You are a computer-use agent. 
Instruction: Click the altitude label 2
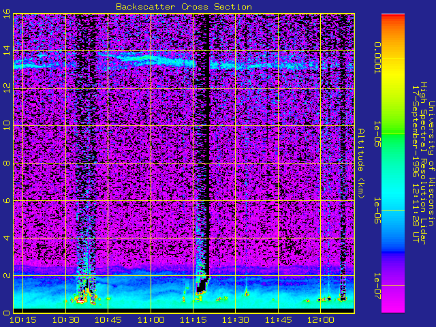pos(6,275)
